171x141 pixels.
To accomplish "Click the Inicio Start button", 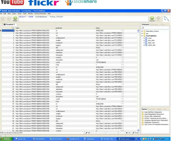I will [x=6, y=139].
